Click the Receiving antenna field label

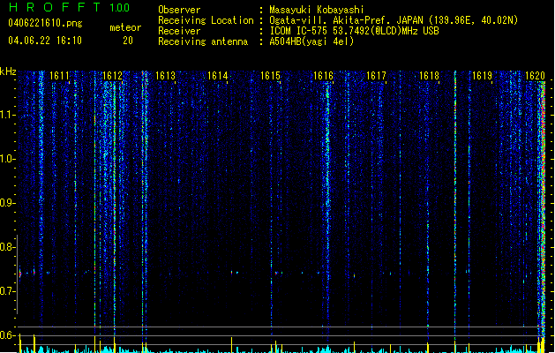(203, 41)
